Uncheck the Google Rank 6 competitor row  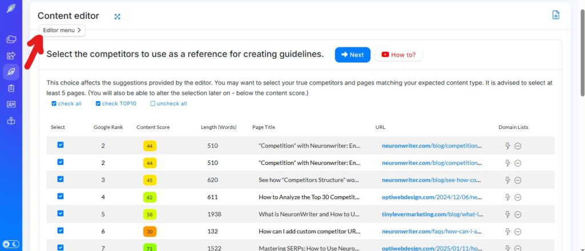[x=61, y=230]
